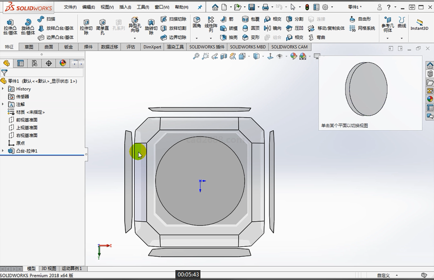
Task: Open the Appearances task pane icon
Action: tap(430, 99)
